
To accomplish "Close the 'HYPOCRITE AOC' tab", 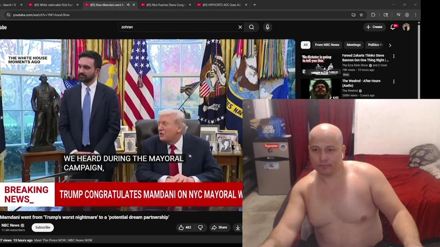I will [246, 5].
